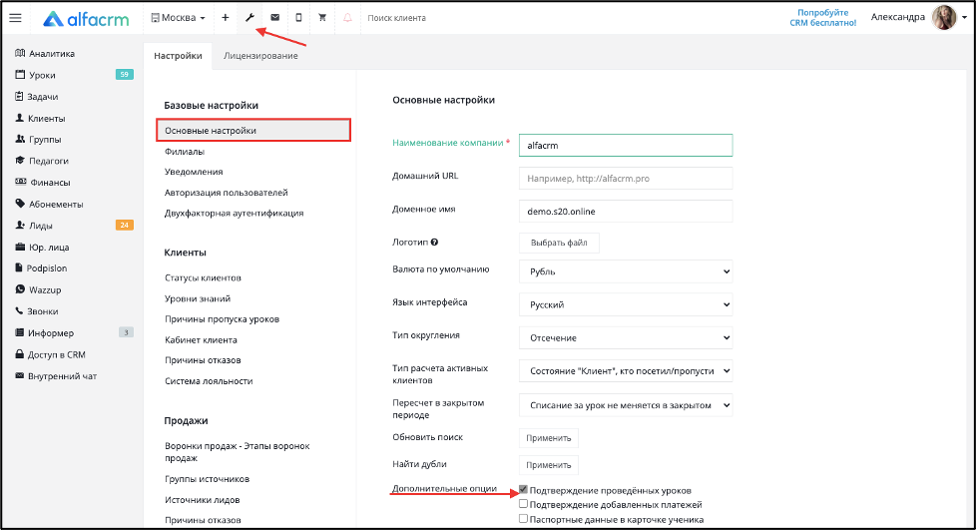This screenshot has width=977, height=530.
Task: Open Попробуйте CRM бесплатно link
Action: pyautogui.click(x=823, y=17)
